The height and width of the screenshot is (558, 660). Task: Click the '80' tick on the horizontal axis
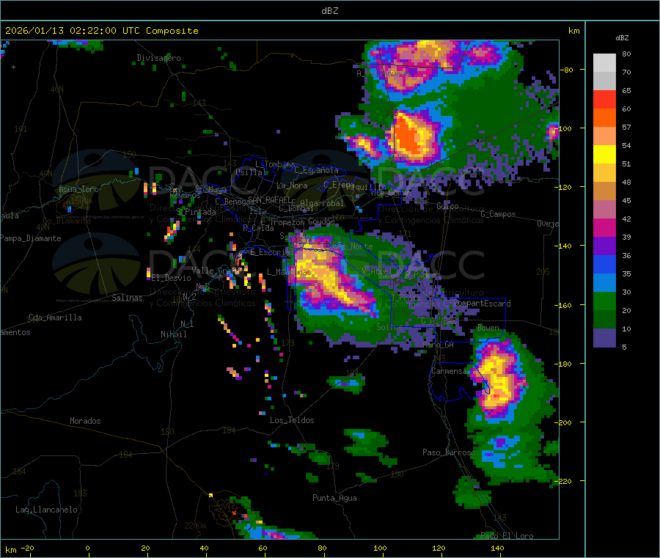point(322,548)
